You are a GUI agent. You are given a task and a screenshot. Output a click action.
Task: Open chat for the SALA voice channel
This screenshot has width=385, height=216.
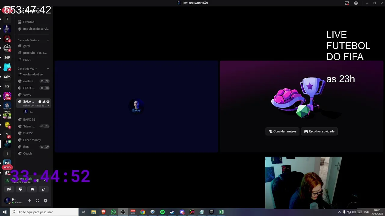click(x=40, y=102)
